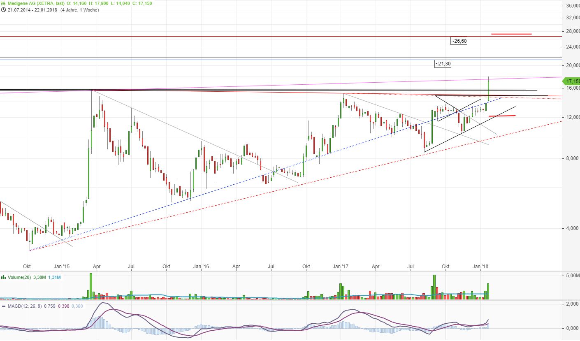This screenshot has width=580, height=341.
Task: Click the 1,31M volume average value
Action: click(x=55, y=278)
